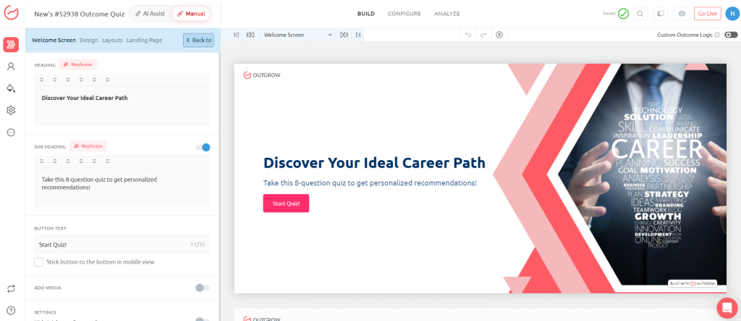Click the undo arrow icon
The width and height of the screenshot is (741, 321).
pos(468,35)
